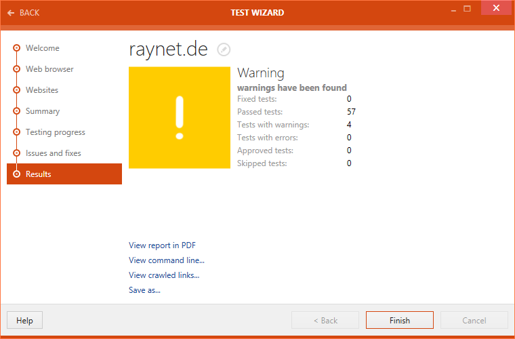Image resolution: width=515 pixels, height=339 pixels.
Task: Click the 'Passed tests:' label
Action: tap(260, 112)
